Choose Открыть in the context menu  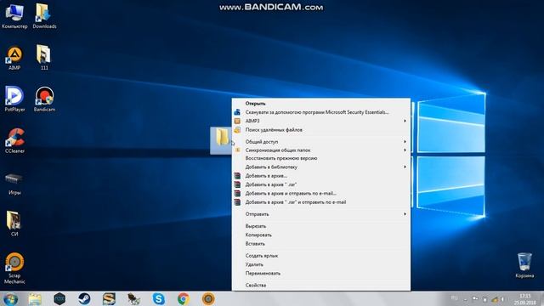321,104
